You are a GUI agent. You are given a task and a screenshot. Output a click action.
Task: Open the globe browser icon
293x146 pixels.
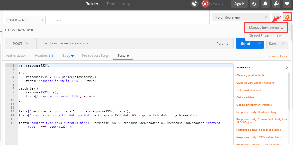pyautogui.click(x=254, y=4)
